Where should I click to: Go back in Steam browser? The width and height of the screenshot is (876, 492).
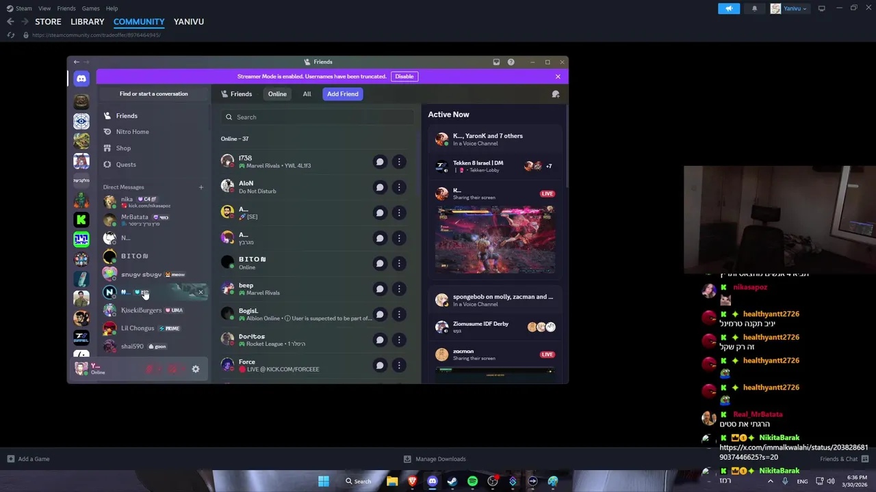pyautogui.click(x=10, y=22)
